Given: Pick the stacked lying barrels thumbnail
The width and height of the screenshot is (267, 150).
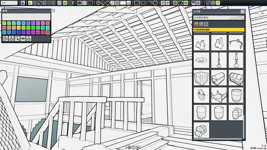Looking at the screenshot, I should tap(201, 130).
